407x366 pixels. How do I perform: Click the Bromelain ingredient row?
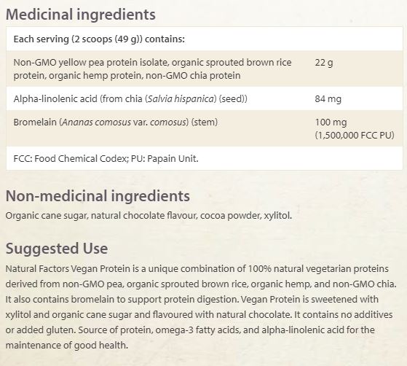pos(205,128)
